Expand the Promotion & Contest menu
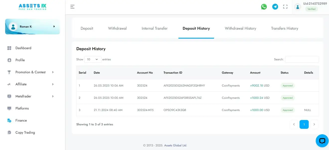Image resolution: width=329 pixels, height=150 pixels. pos(30,72)
